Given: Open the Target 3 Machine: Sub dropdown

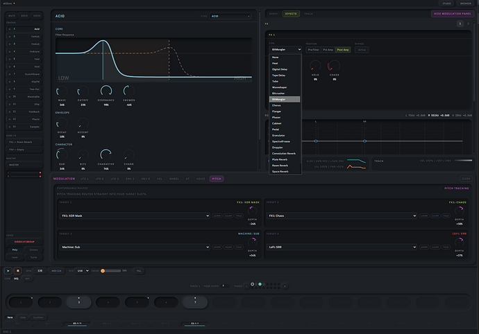Looking at the screenshot, I should [x=135, y=247].
